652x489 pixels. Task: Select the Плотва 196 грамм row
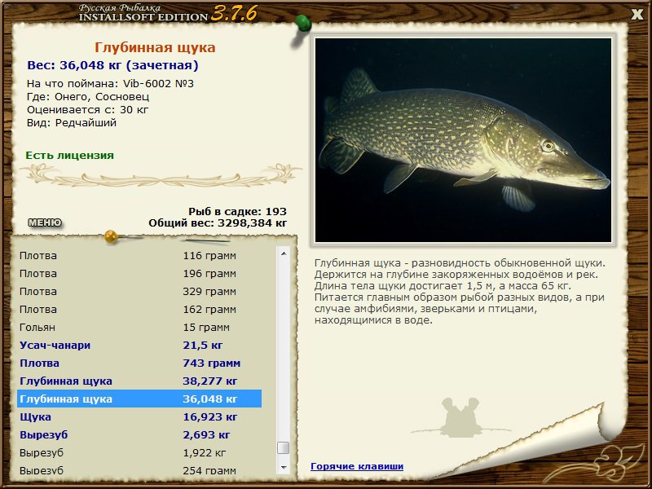point(139,274)
